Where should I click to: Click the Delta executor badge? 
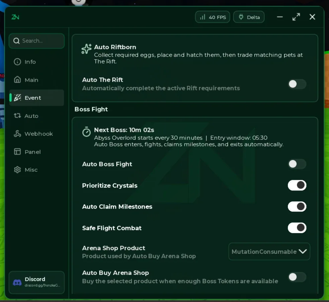tap(249, 17)
